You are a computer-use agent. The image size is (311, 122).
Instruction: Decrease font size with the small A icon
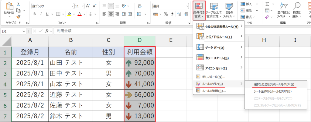click(x=94, y=6)
